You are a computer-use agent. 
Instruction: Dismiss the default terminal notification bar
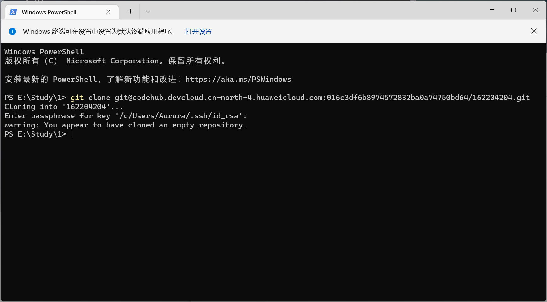pos(534,31)
